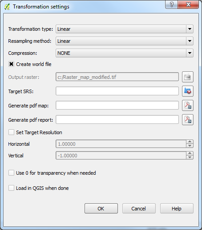The image size is (202, 230).
Task: Uncheck the Create world file checkbox
Action: coord(11,64)
